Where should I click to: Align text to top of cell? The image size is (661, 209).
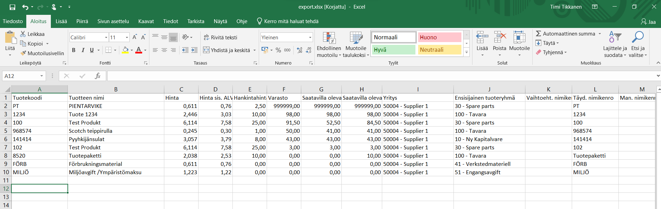tap(155, 37)
